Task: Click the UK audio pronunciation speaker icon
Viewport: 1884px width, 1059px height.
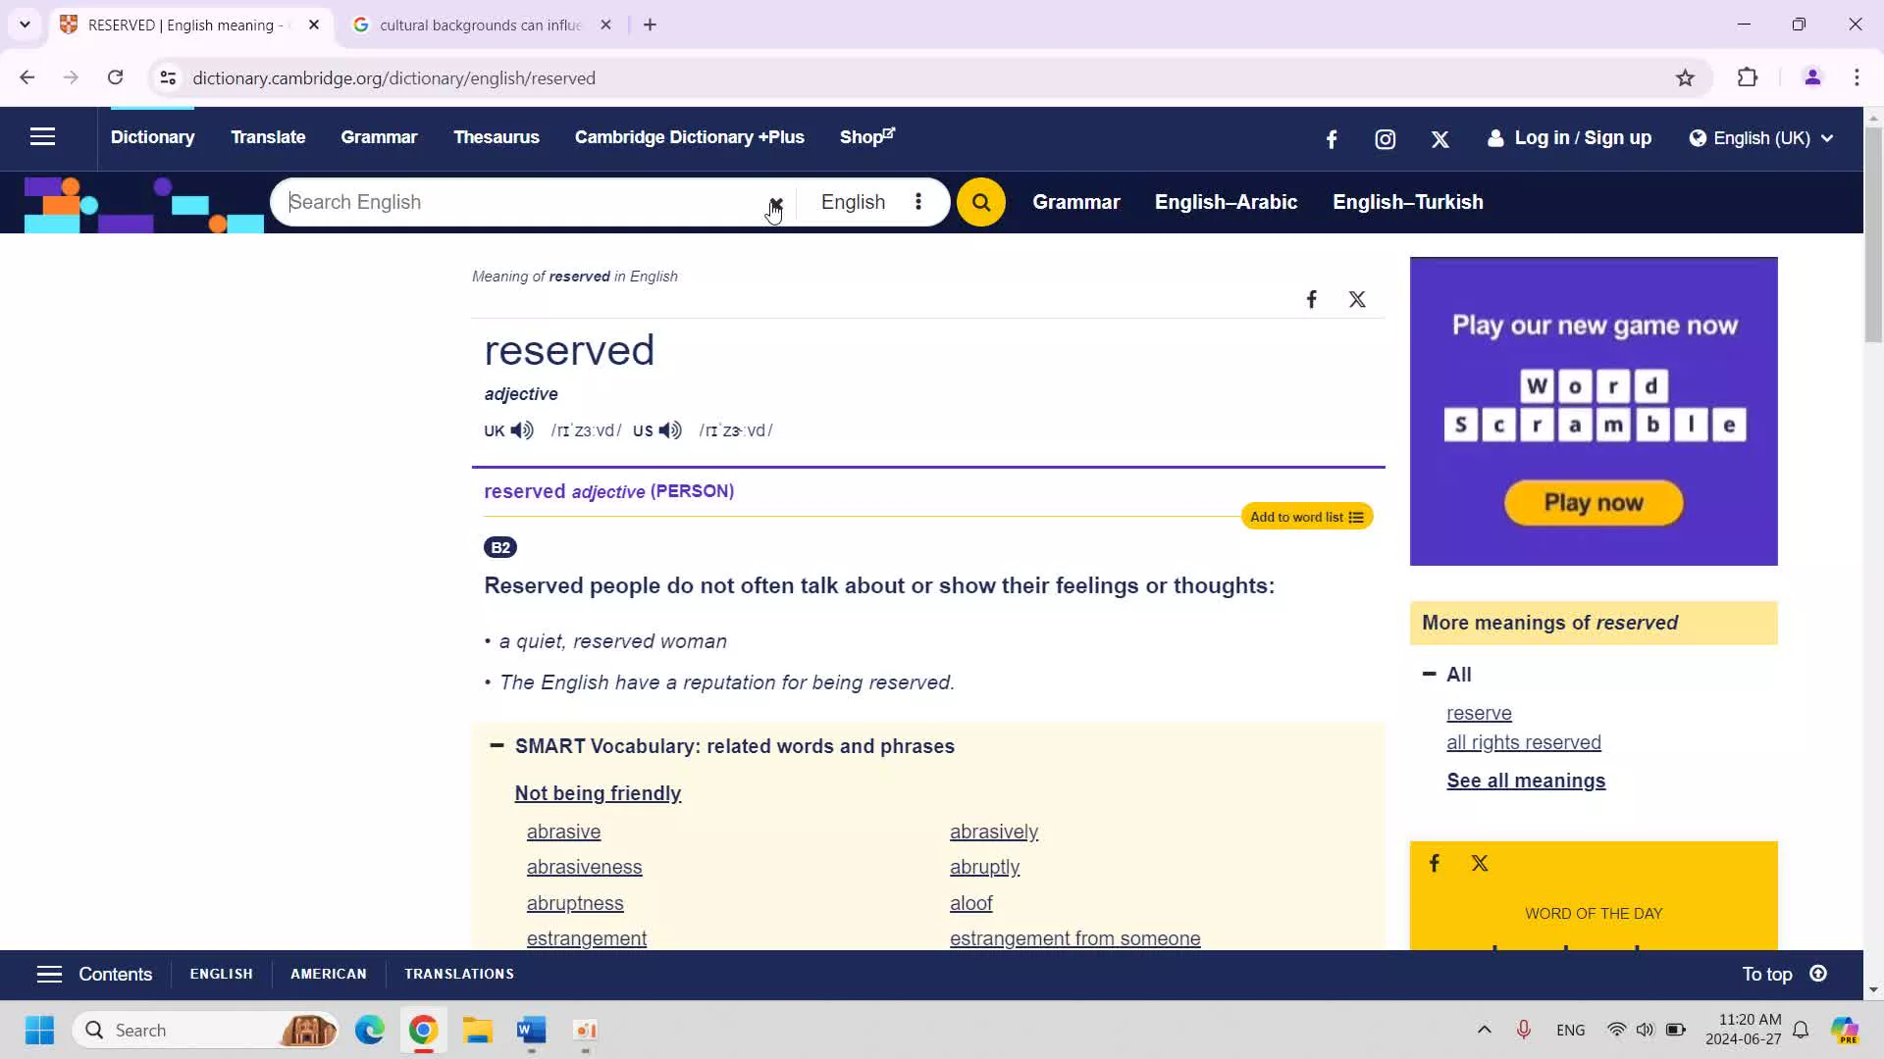Action: (524, 429)
